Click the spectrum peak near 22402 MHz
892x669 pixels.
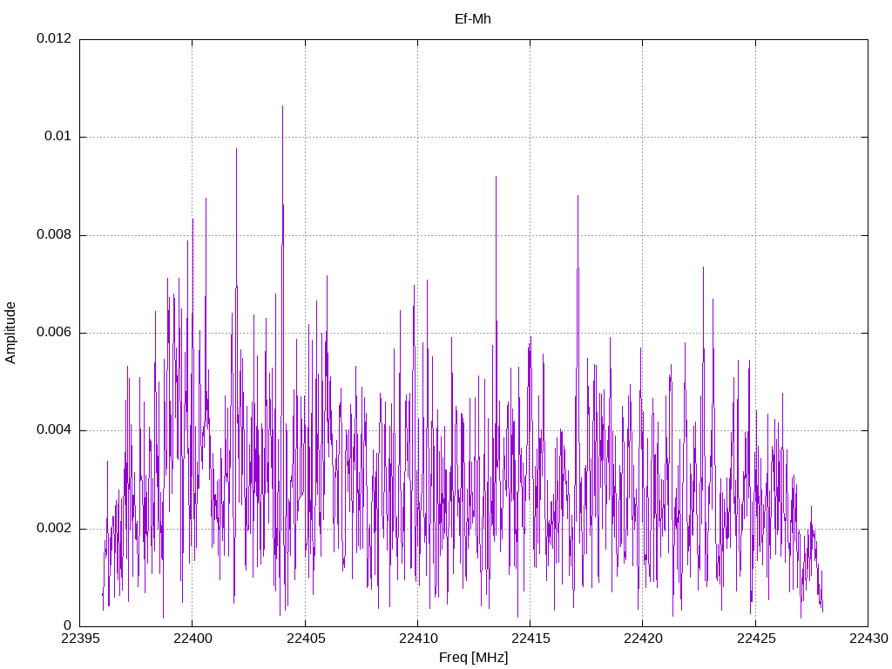pyautogui.click(x=237, y=150)
